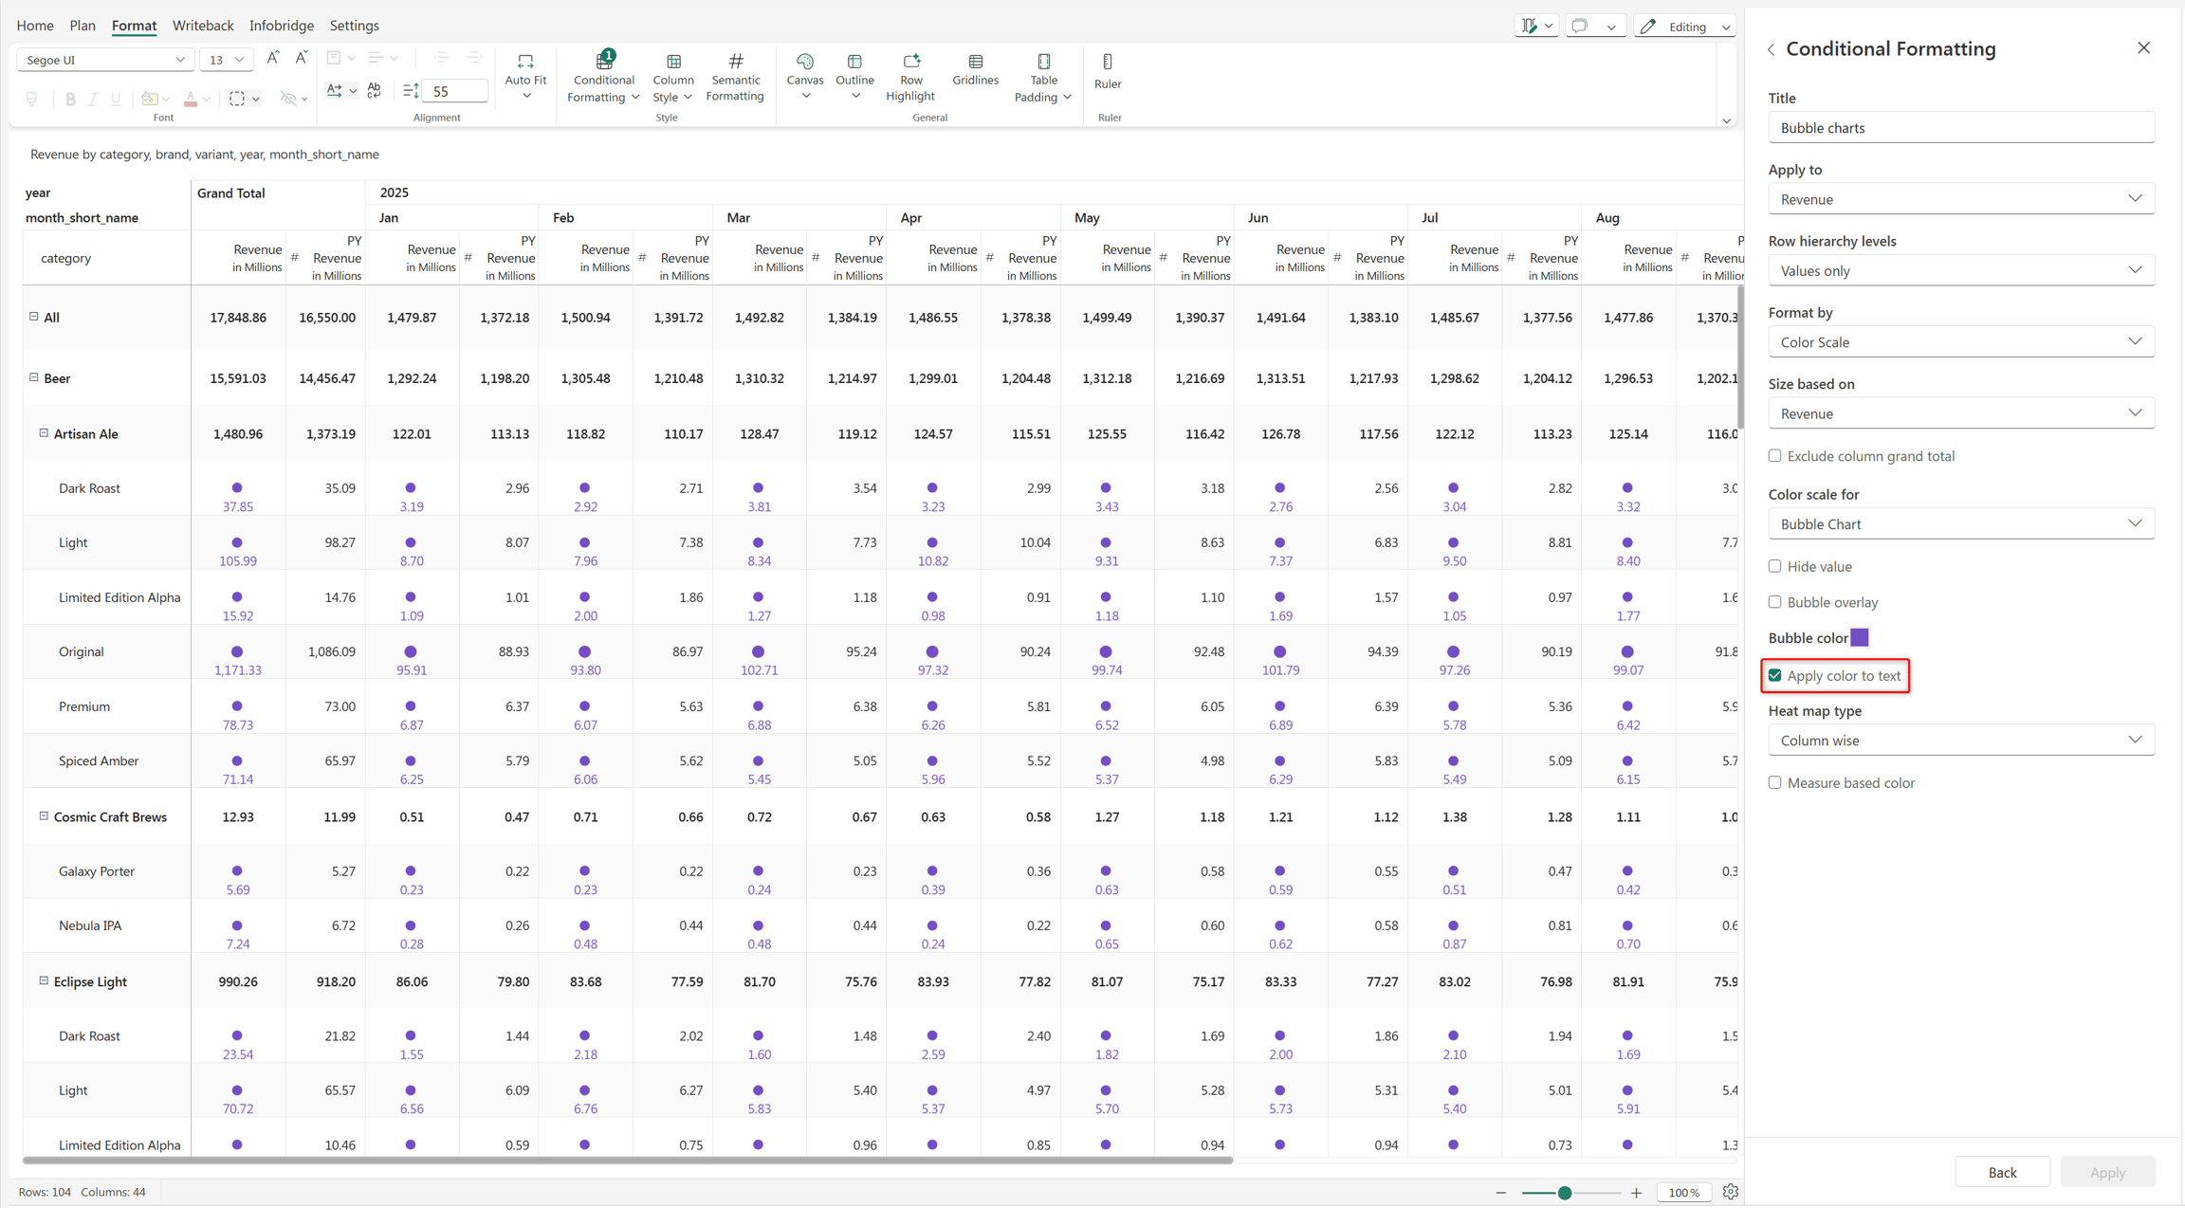Click the Apply button

2107,1172
